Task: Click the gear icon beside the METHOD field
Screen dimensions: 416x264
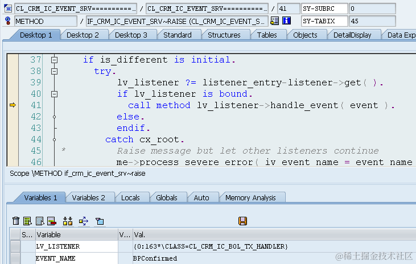Action: [8, 21]
